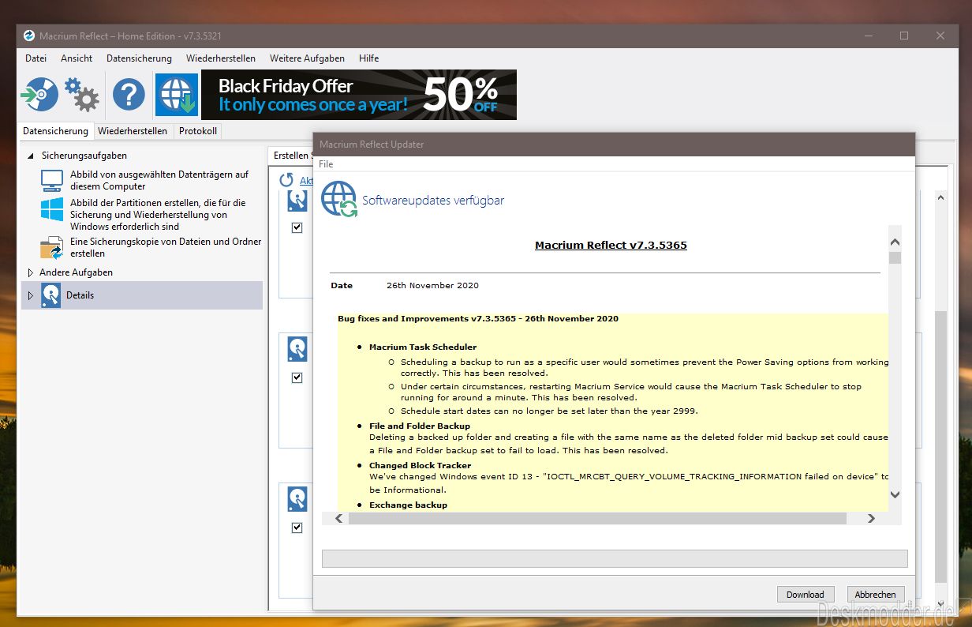
Task: Click the globe update check toolbar icon
Action: click(x=177, y=95)
